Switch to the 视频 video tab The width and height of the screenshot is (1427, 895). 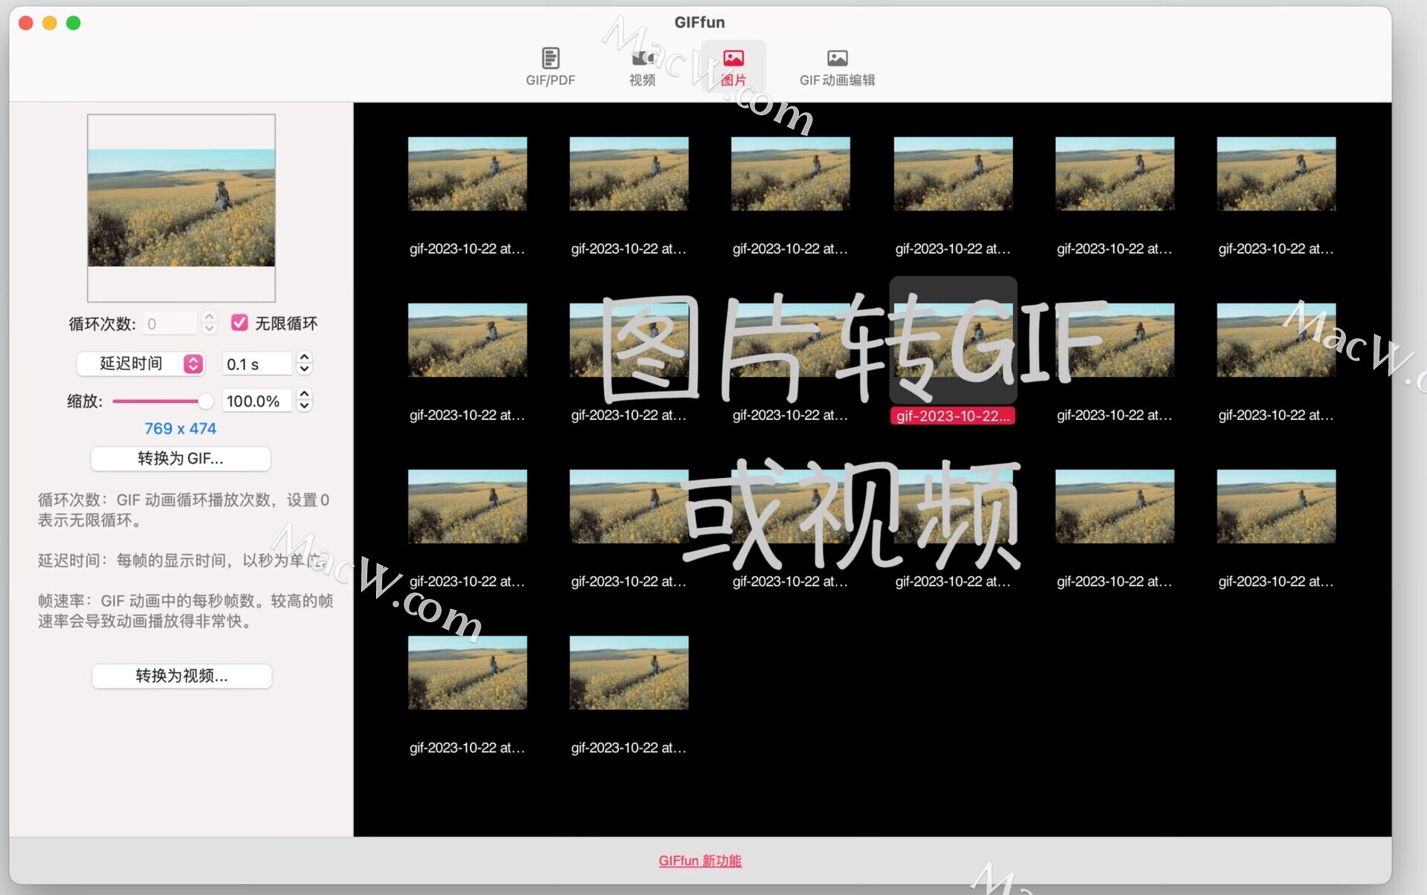click(x=642, y=67)
